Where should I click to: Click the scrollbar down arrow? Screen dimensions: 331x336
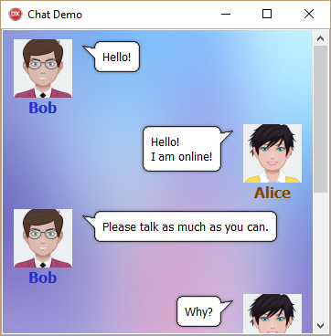click(320, 326)
